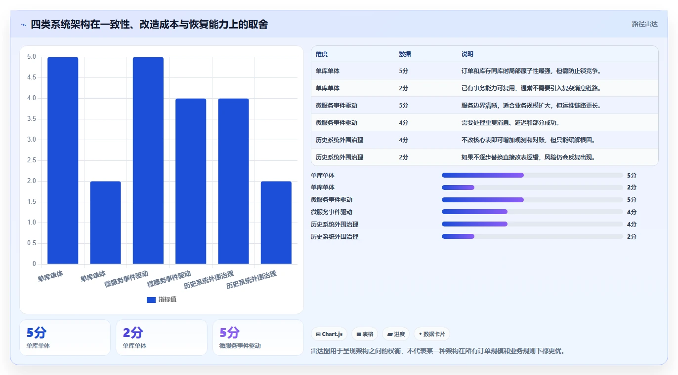
Task: Open the 表格 chip
Action: click(365, 334)
